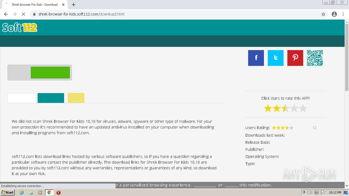The image size is (349, 196).
Task: Select the yellow tab
Action: pos(76,98)
